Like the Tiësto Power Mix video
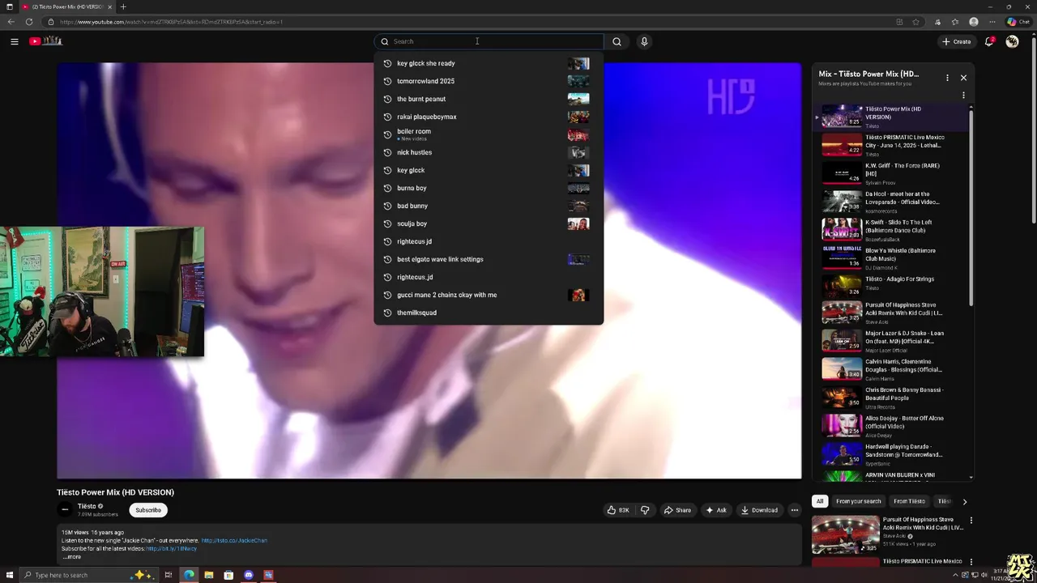The height and width of the screenshot is (583, 1037). click(618, 510)
